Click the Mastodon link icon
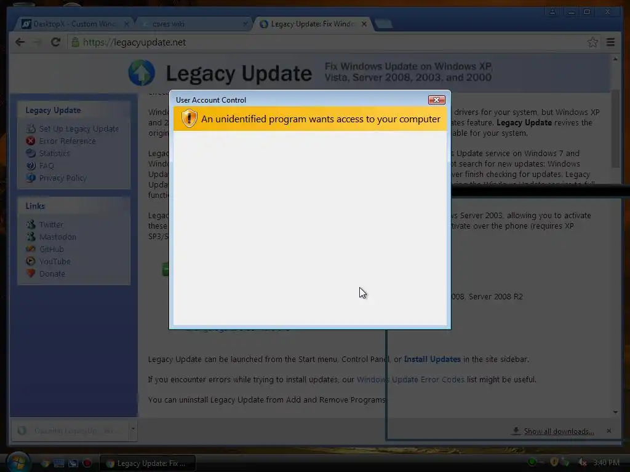The image size is (630, 472). (x=31, y=237)
